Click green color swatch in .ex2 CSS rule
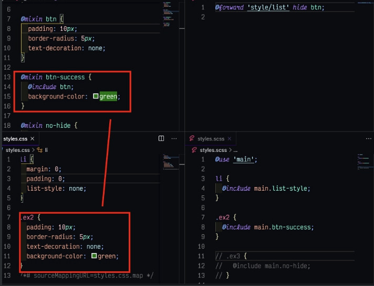374x286 pixels. pos(94,256)
